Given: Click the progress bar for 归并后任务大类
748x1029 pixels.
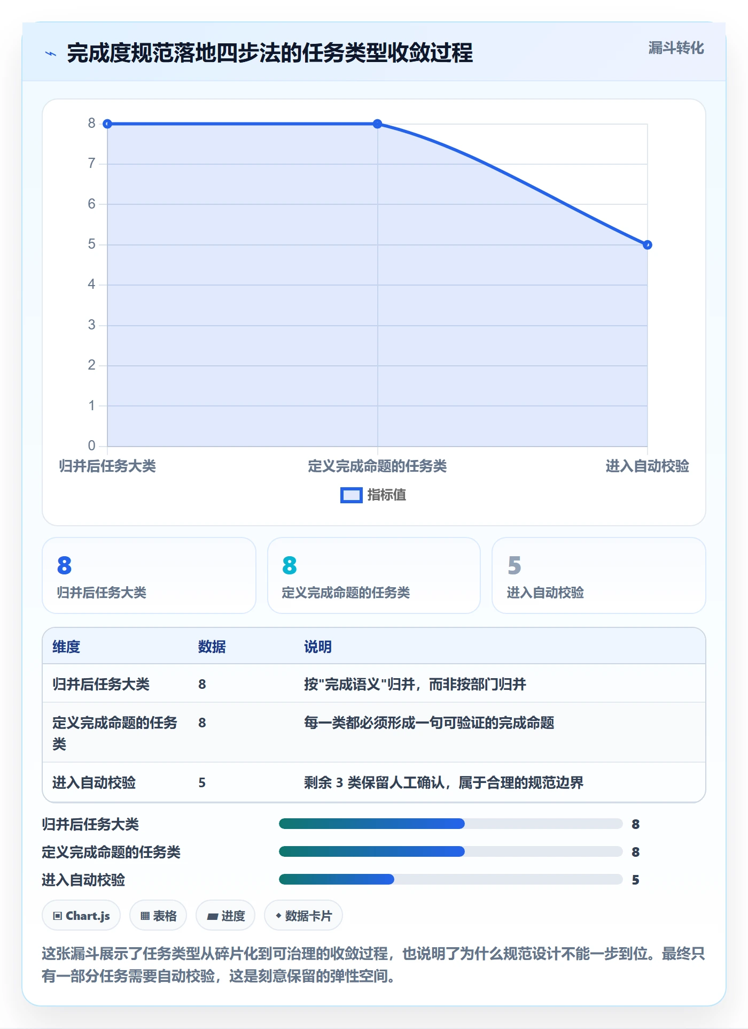Looking at the screenshot, I should [451, 824].
